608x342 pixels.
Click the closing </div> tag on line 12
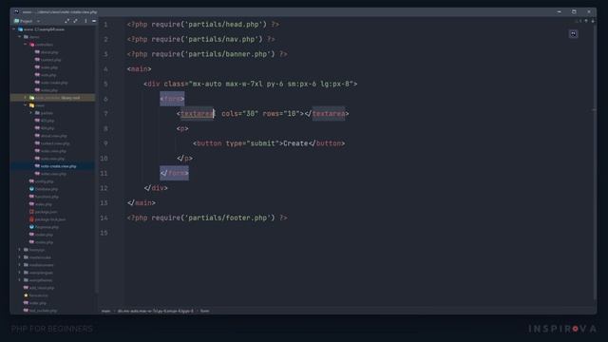156,188
